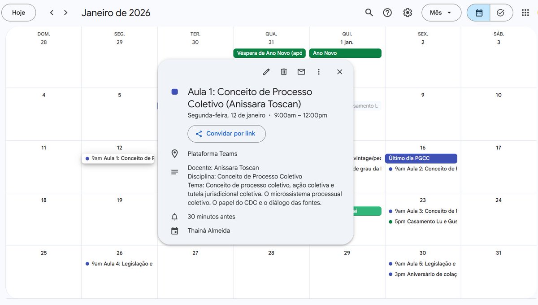The width and height of the screenshot is (538, 305).
Task: Open the 'Mês' view dropdown
Action: 441,13
